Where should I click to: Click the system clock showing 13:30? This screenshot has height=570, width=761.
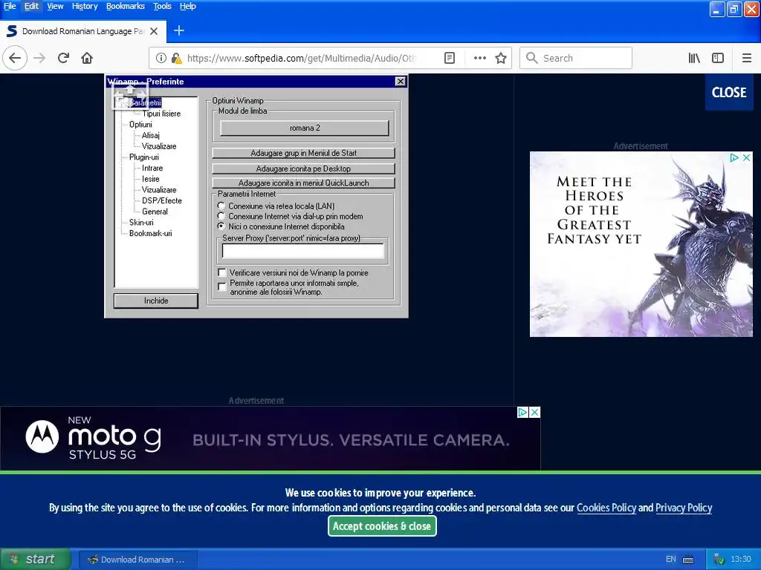point(741,560)
